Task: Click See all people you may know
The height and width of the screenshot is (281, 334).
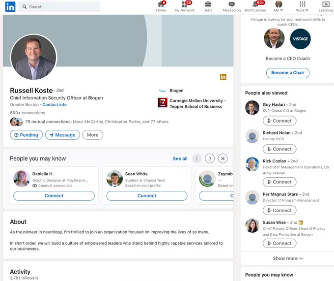Action: [180, 158]
